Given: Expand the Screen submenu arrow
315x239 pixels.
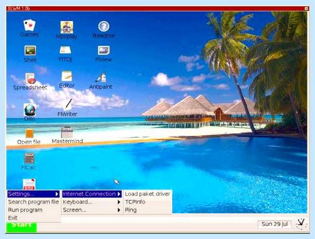Looking at the screenshot, I should click(x=119, y=210).
